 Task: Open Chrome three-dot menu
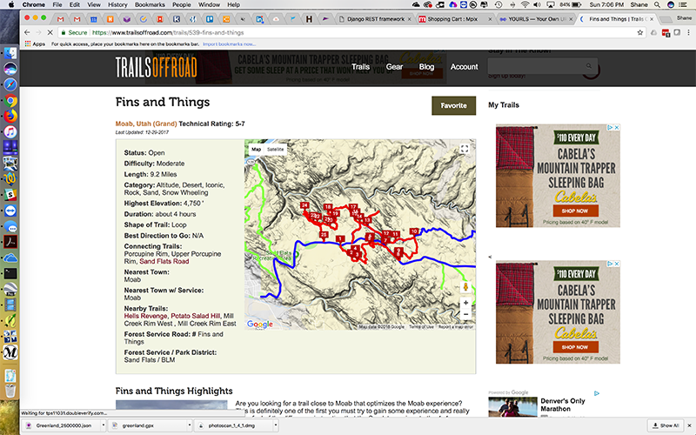[x=688, y=32]
